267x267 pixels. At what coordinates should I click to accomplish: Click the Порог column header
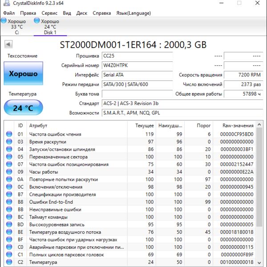pos(198,125)
